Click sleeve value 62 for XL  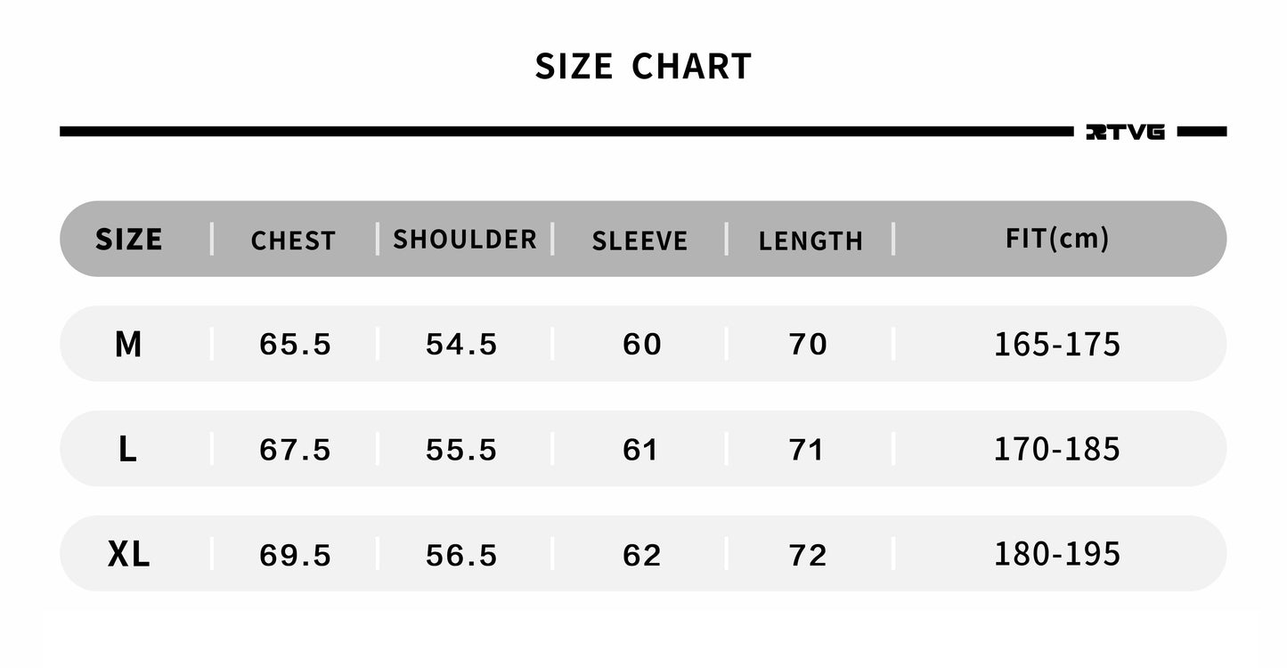pyautogui.click(x=641, y=556)
